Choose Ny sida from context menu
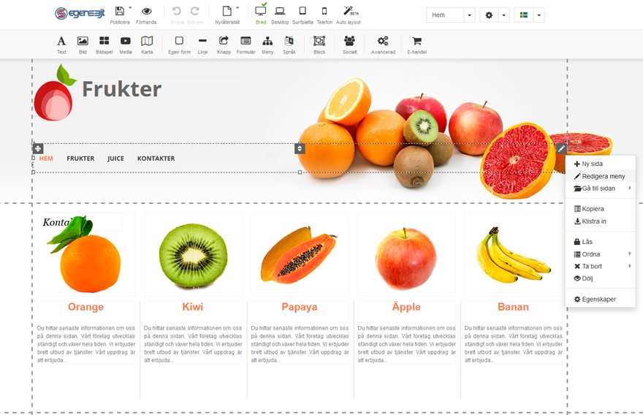643x418 pixels. point(601,164)
